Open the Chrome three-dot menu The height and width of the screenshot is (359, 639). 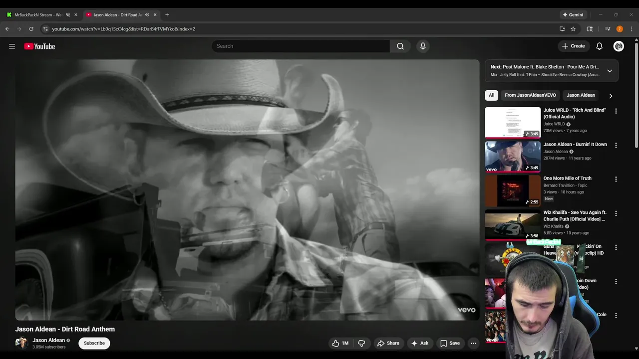tap(632, 29)
